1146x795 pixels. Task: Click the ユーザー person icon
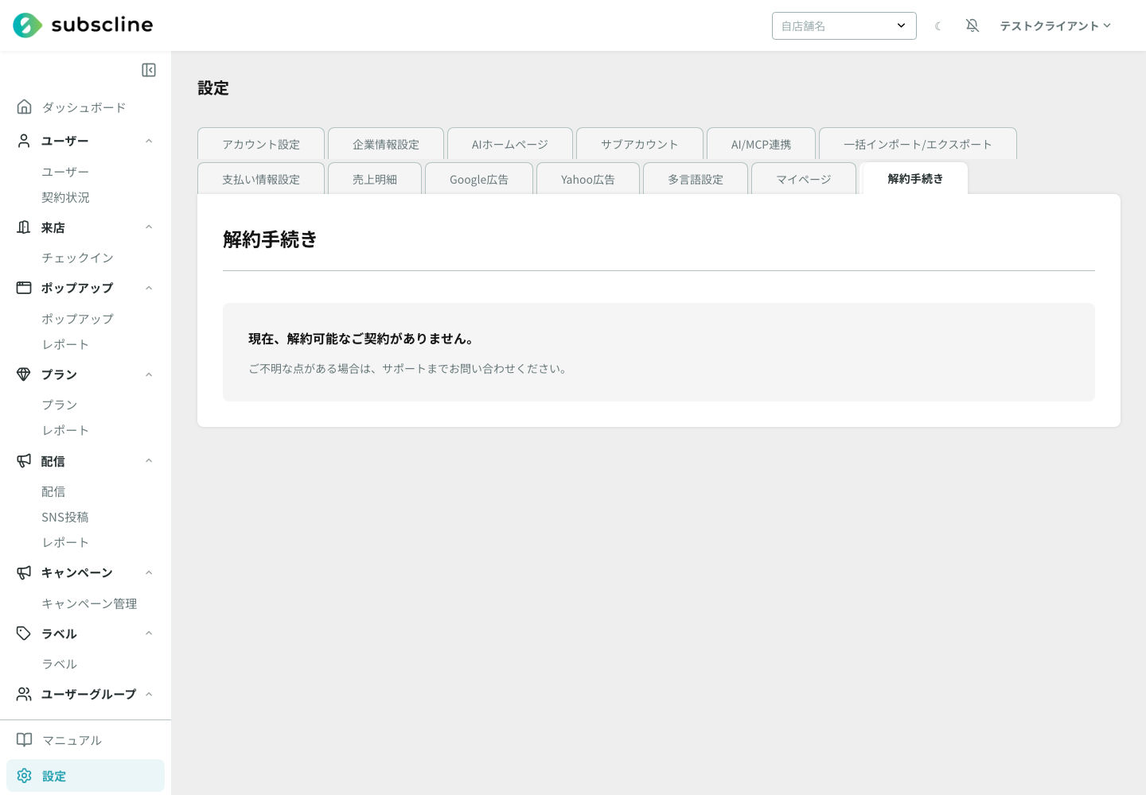[24, 141]
